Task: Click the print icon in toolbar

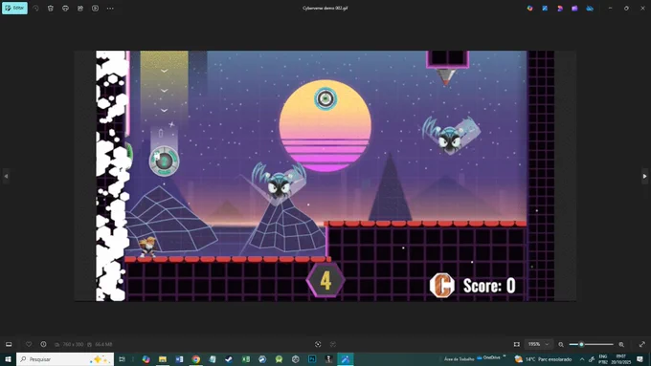Action: pyautogui.click(x=65, y=9)
